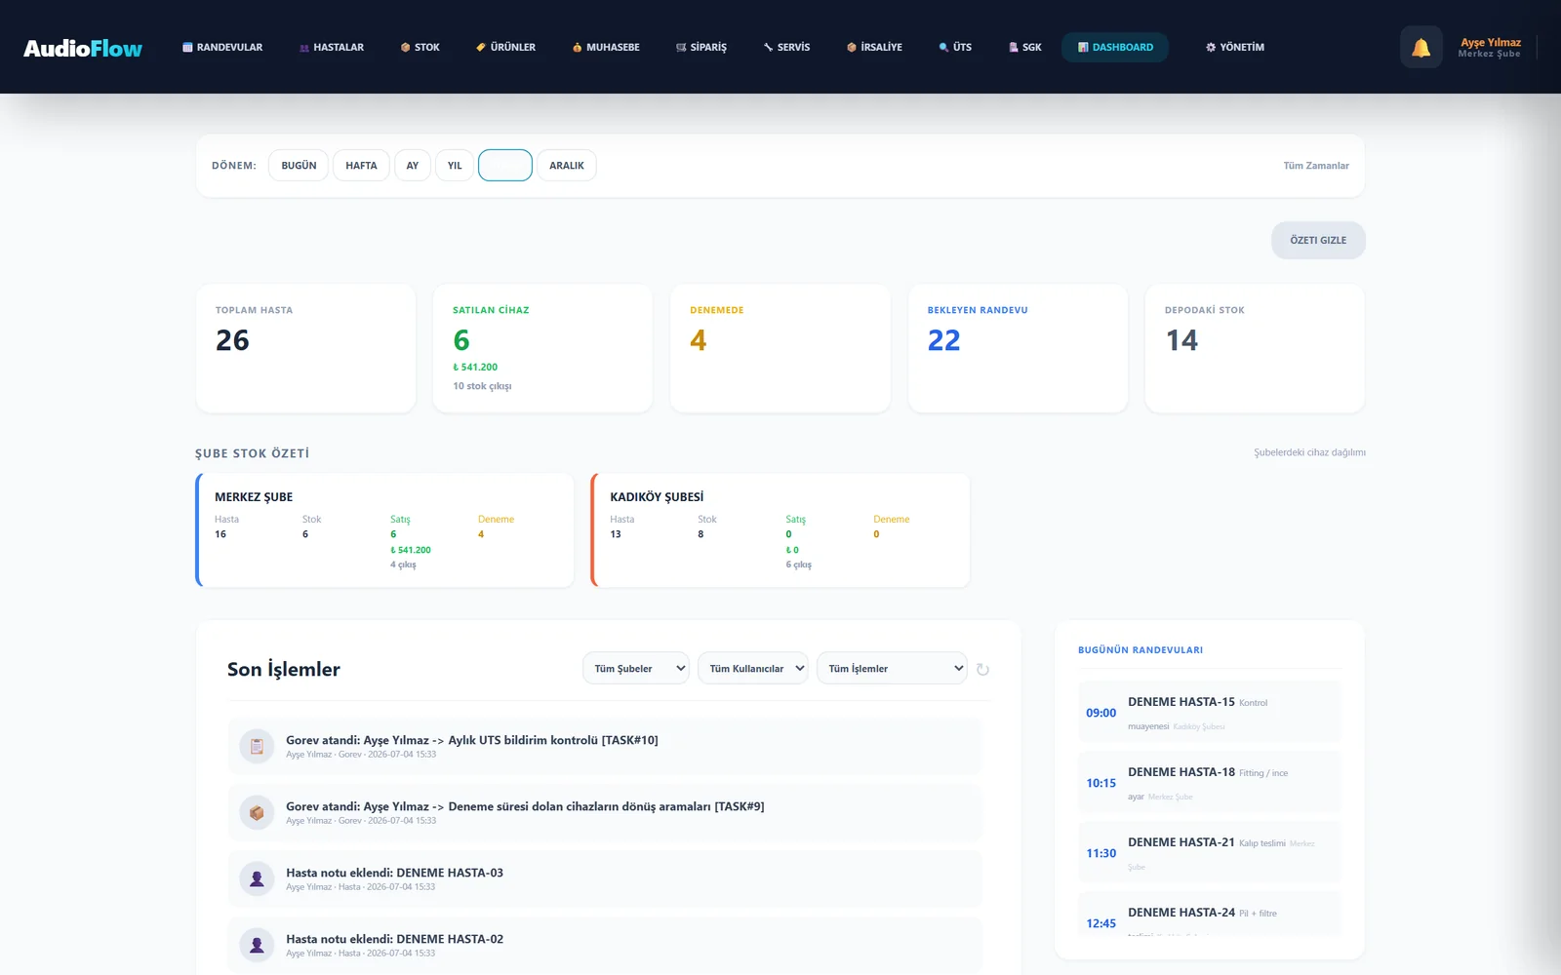The image size is (1561, 975).
Task: Click box icon of TASK#9 entry
Action: click(x=257, y=812)
